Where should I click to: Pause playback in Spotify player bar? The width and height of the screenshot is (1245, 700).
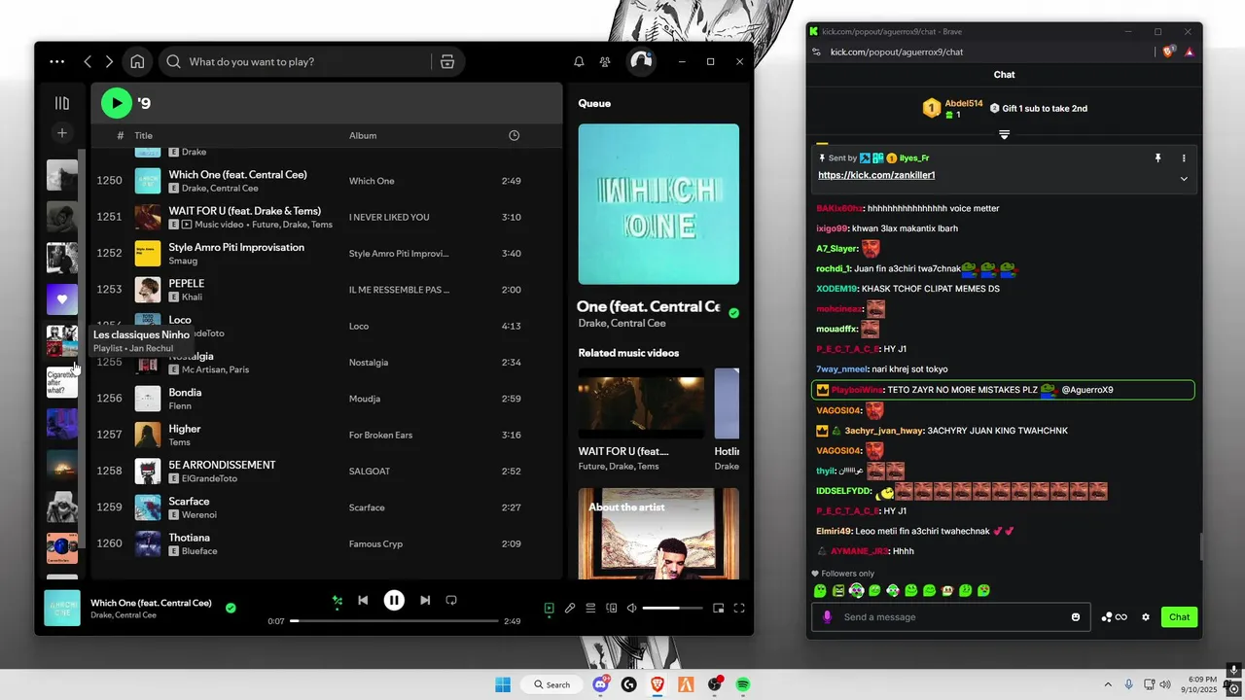[394, 601]
